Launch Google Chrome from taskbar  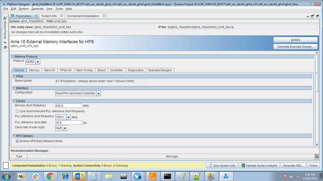tap(50, 176)
